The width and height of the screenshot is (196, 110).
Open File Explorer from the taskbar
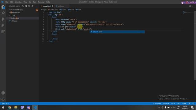coord(16,107)
